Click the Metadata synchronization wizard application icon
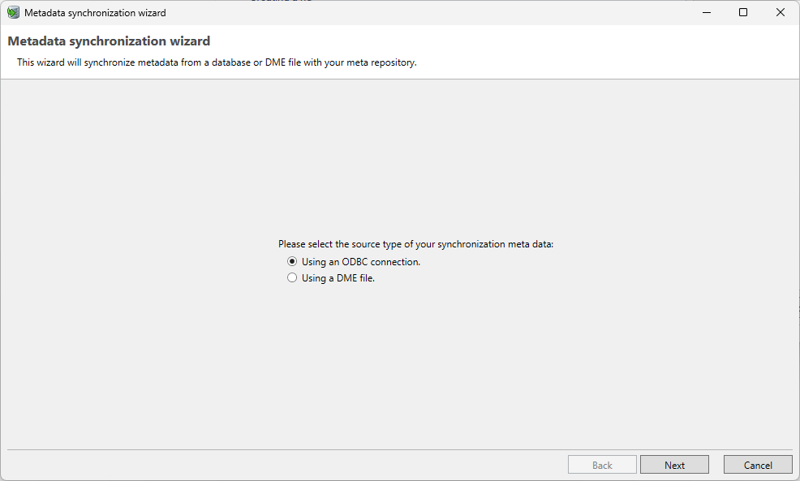The image size is (800, 481). (13, 12)
